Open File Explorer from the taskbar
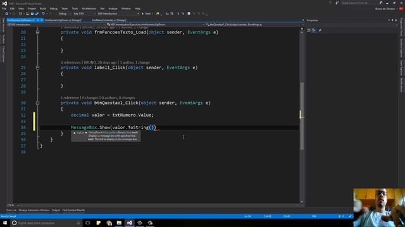 (x=119, y=223)
